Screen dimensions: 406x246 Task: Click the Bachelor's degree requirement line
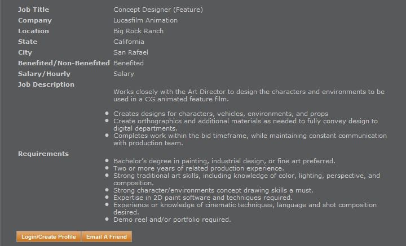[224, 161]
